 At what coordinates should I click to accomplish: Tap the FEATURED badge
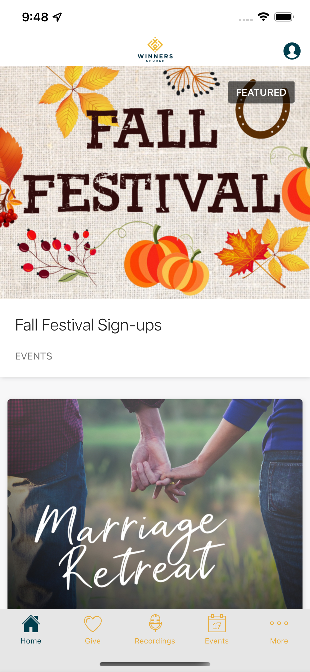pos(261,92)
